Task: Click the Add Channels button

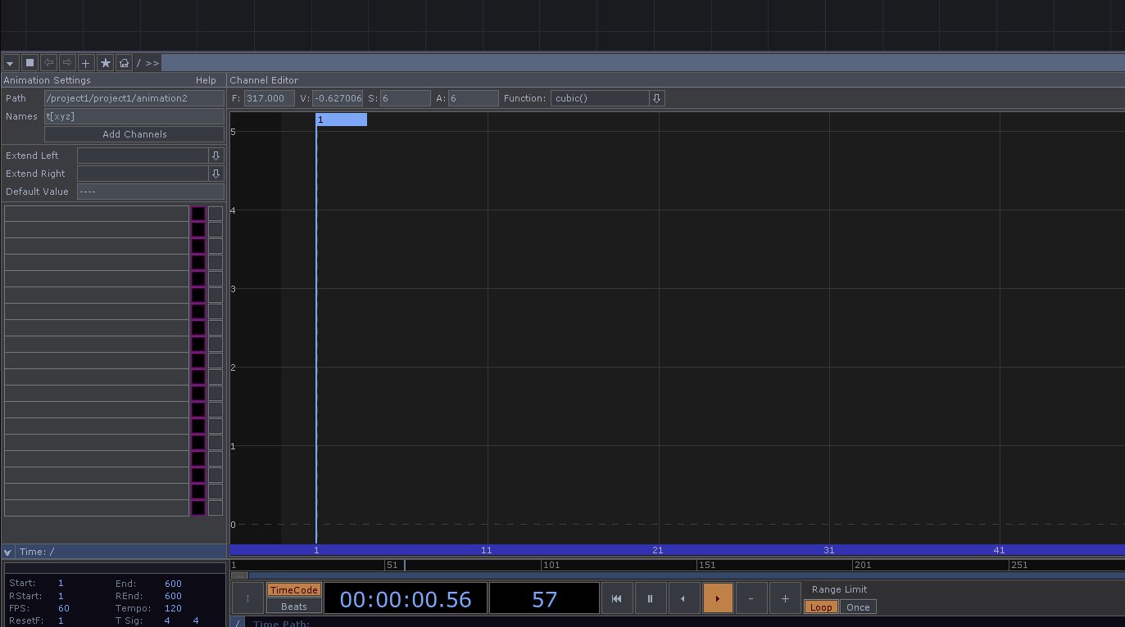Action: (x=134, y=134)
